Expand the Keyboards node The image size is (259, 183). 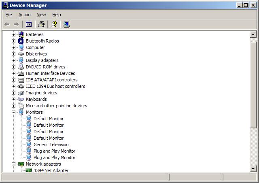click(13, 99)
